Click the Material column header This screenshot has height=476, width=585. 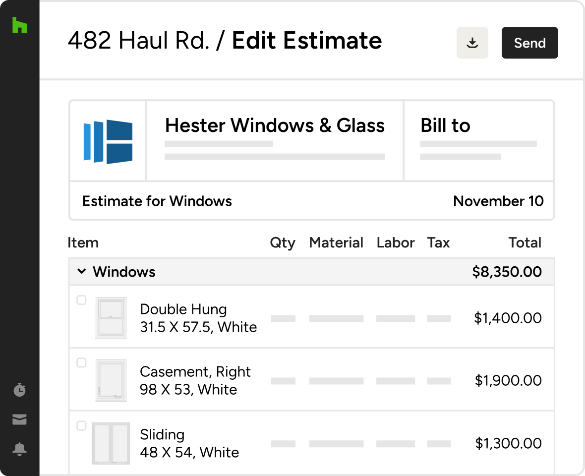tap(336, 243)
